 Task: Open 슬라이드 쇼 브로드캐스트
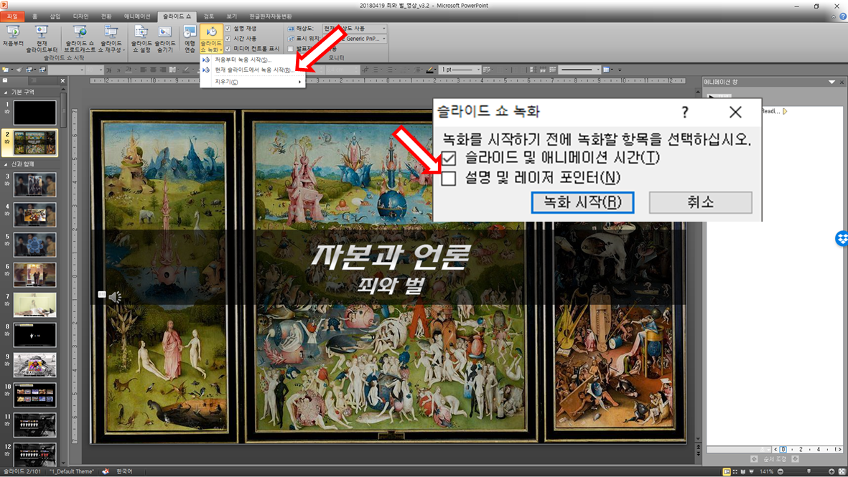pyautogui.click(x=80, y=39)
